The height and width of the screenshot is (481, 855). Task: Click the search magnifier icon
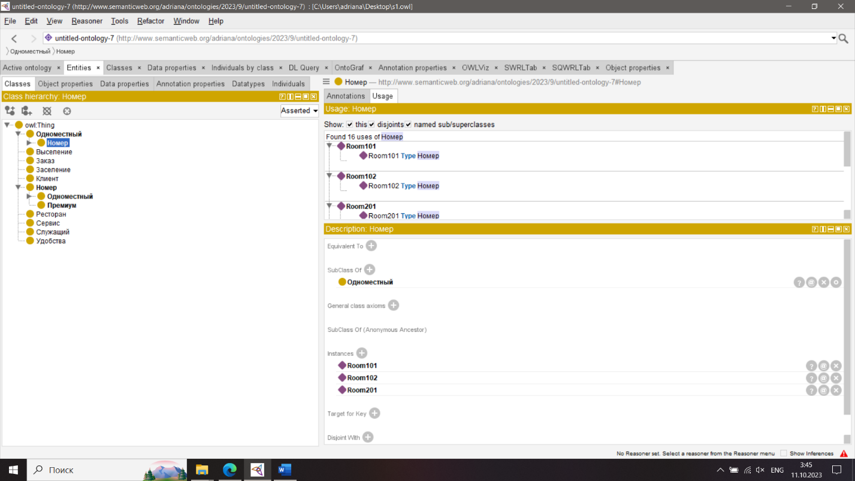[x=844, y=38]
